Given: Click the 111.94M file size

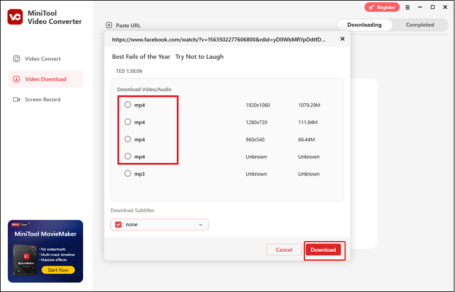Looking at the screenshot, I should (x=308, y=122).
